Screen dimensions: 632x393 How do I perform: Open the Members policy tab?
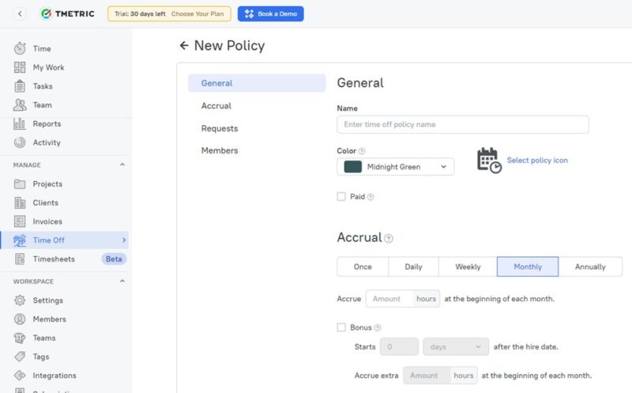pos(220,151)
